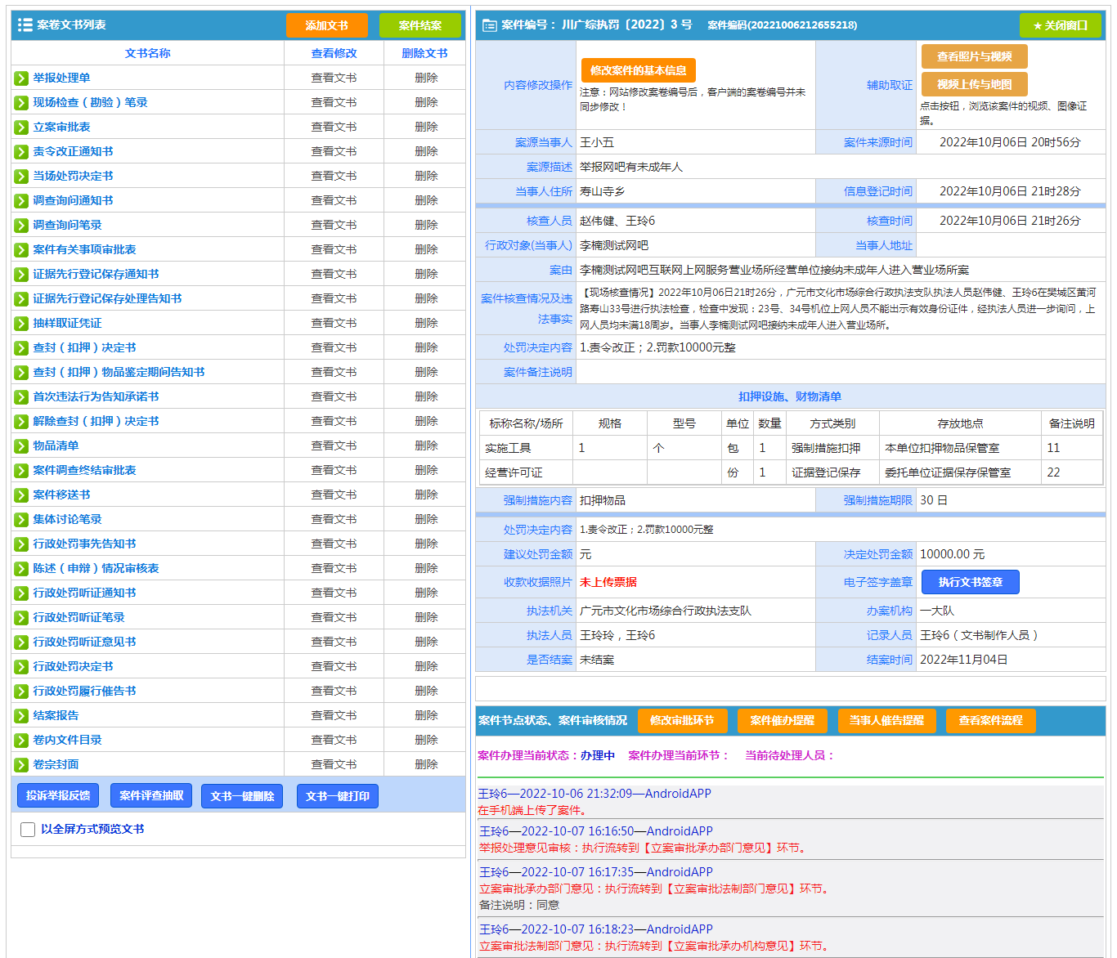Delete the 立案审批表 document row
1117x958 pixels.
coord(426,128)
